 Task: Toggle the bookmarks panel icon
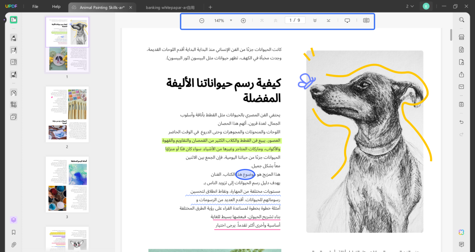point(13,233)
